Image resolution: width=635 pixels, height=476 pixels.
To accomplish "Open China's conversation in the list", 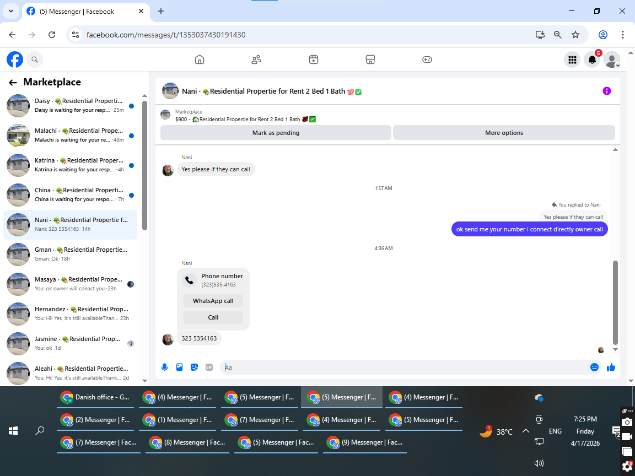I will [x=70, y=194].
